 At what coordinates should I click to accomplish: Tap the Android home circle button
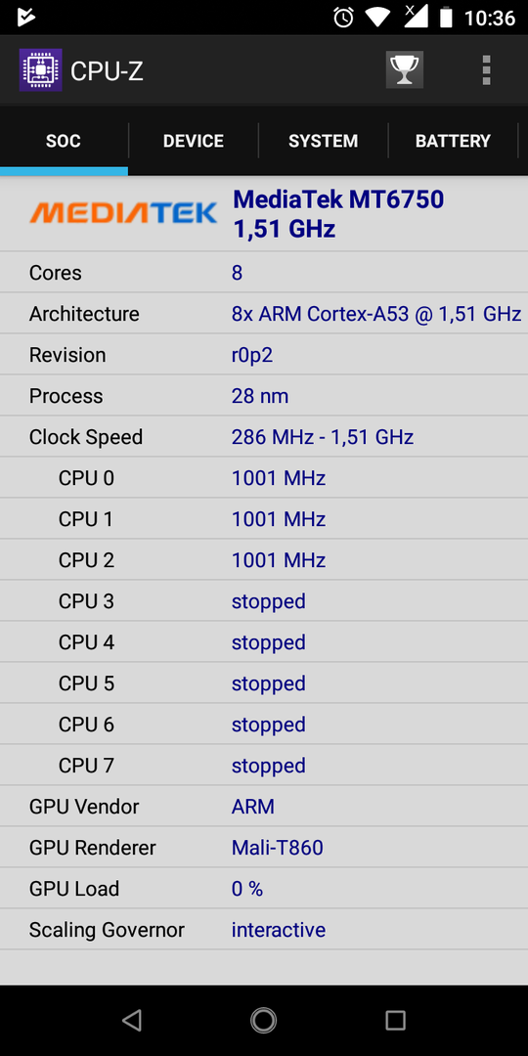(x=263, y=1020)
